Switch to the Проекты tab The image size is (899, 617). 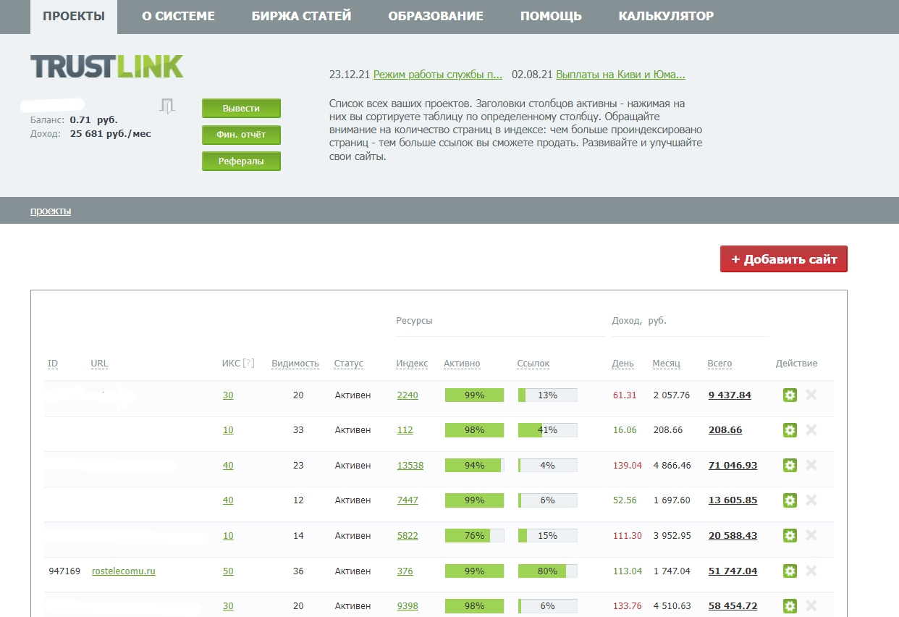click(x=73, y=16)
